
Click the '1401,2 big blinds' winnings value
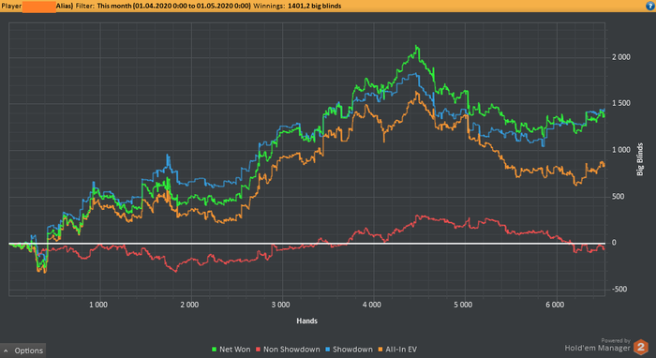click(x=315, y=6)
